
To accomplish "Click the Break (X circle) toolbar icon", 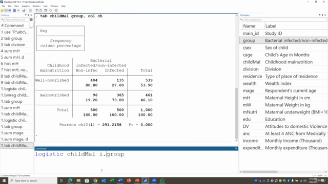I will pos(56,10).
